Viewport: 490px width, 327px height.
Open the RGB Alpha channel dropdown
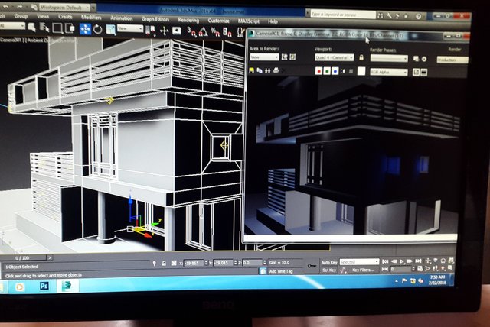tap(389, 72)
